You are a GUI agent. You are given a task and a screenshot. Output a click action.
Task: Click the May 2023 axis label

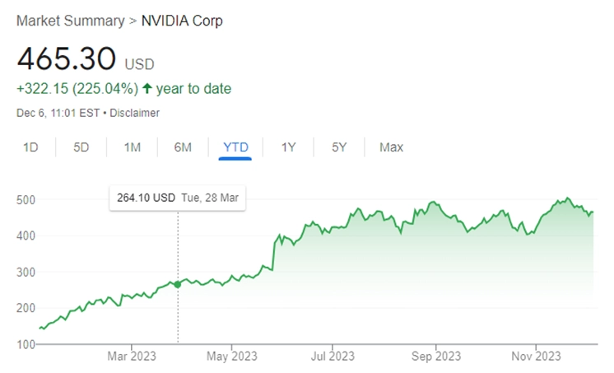232,357
